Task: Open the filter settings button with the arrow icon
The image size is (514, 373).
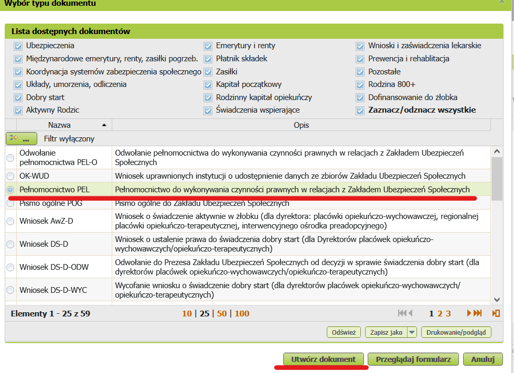Action: coord(22,138)
